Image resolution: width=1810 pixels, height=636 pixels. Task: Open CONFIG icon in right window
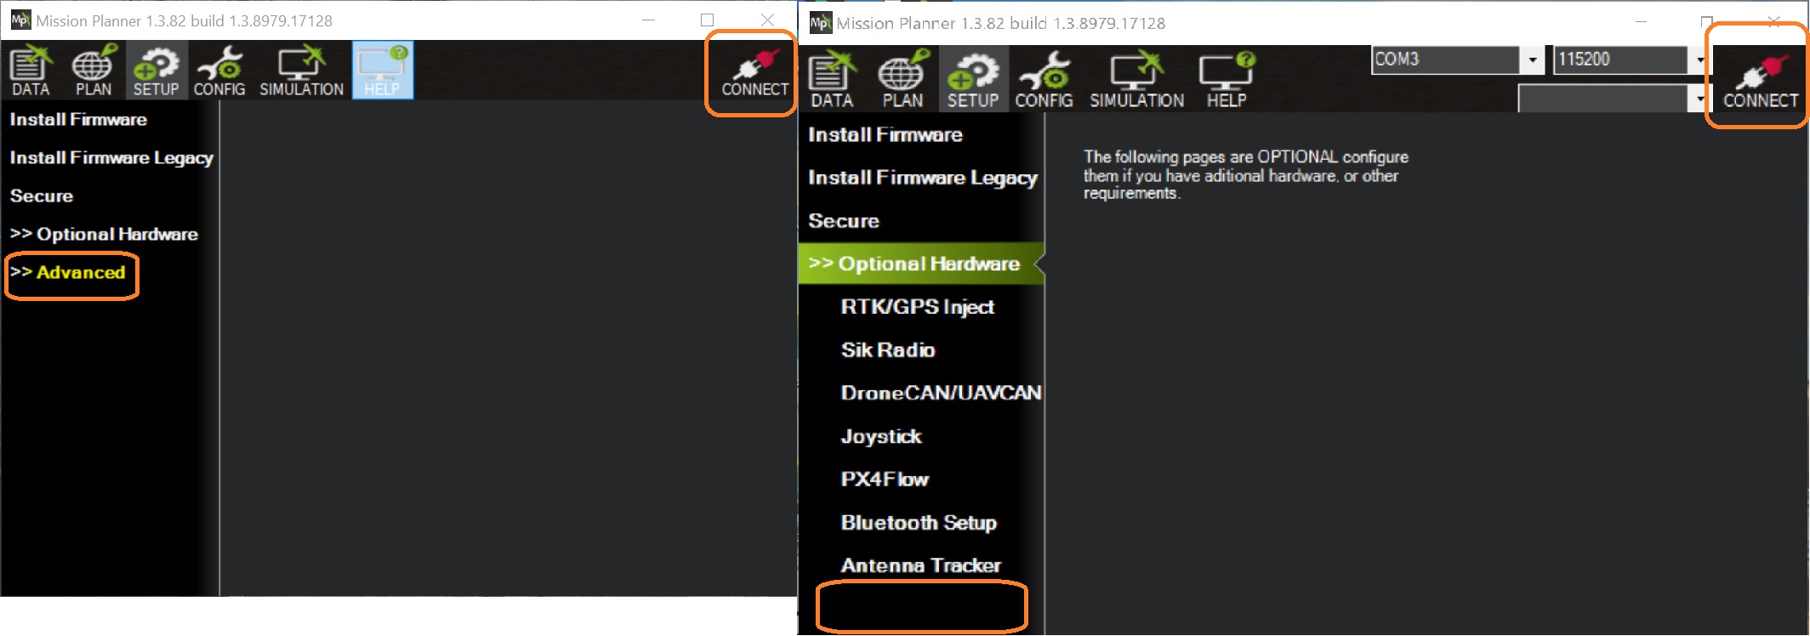(x=1044, y=80)
